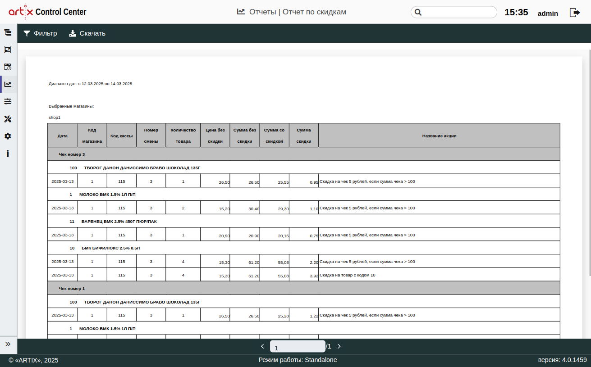Go to the next report page

pyautogui.click(x=339, y=346)
